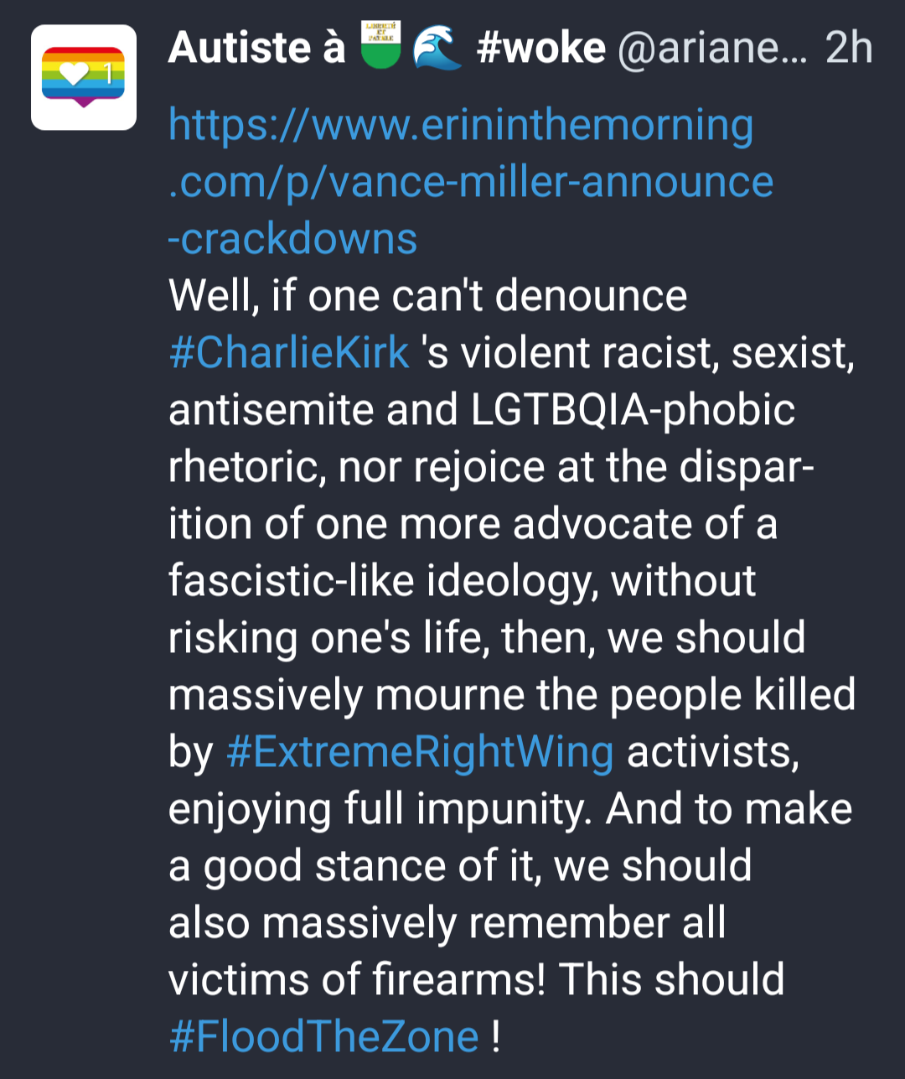Click the 'fascistic-like ideology, without' text line
This screenshot has height=1079, width=905.
click(462, 581)
